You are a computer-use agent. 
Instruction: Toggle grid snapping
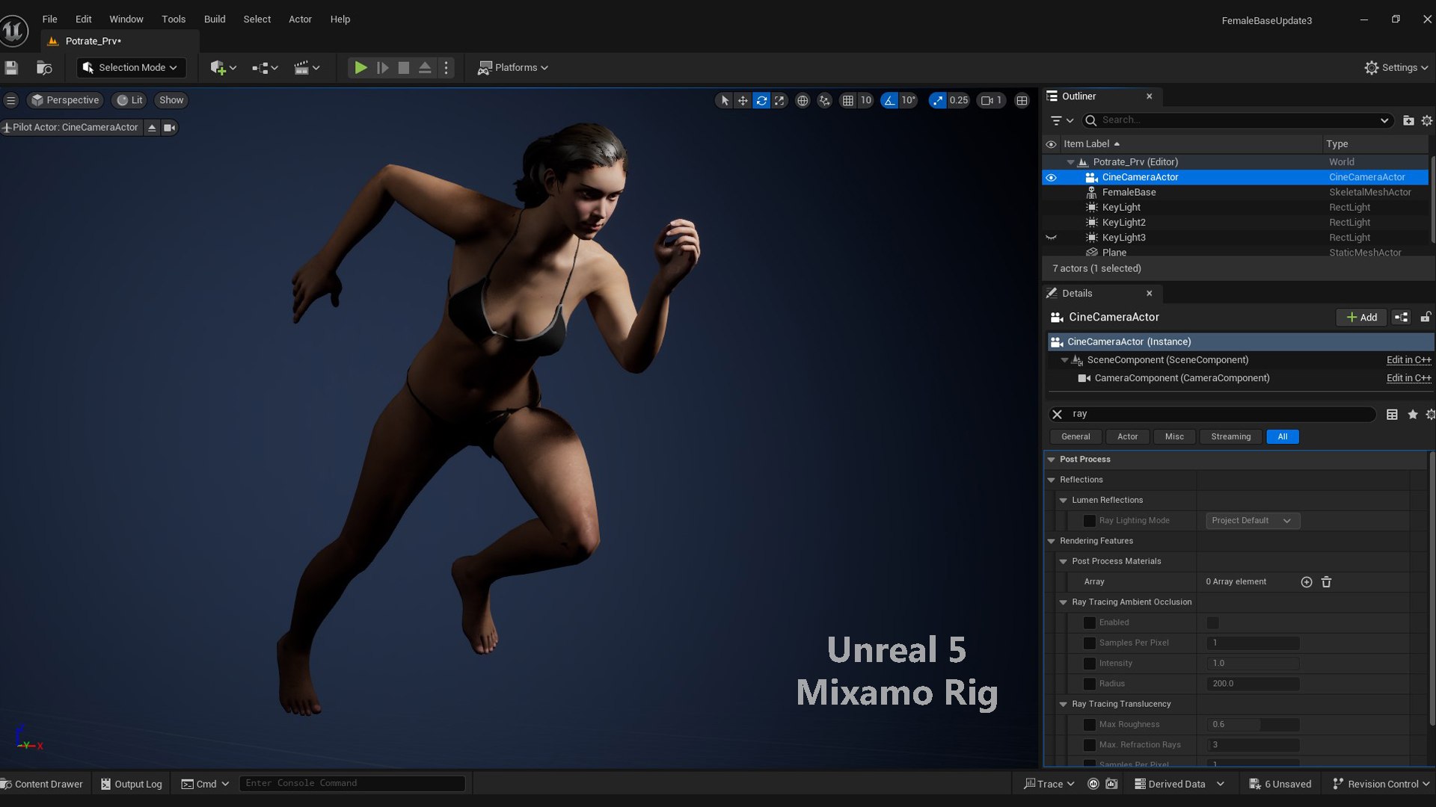click(x=848, y=100)
